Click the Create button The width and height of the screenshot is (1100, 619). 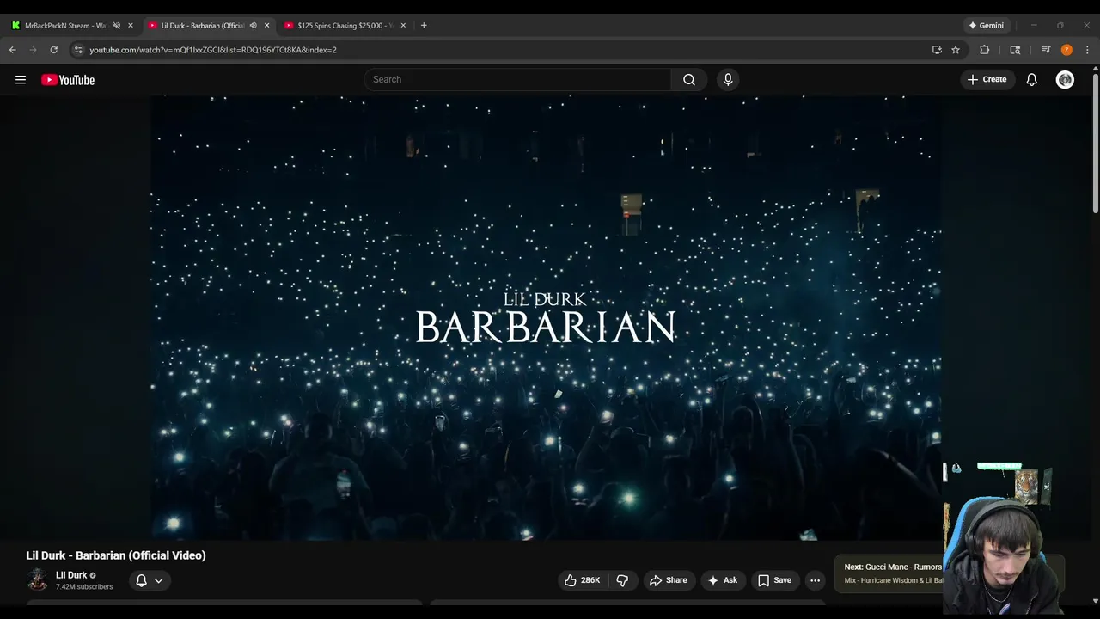tap(987, 79)
